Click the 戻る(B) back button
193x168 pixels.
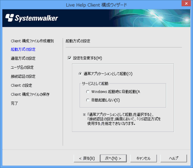[87, 159]
